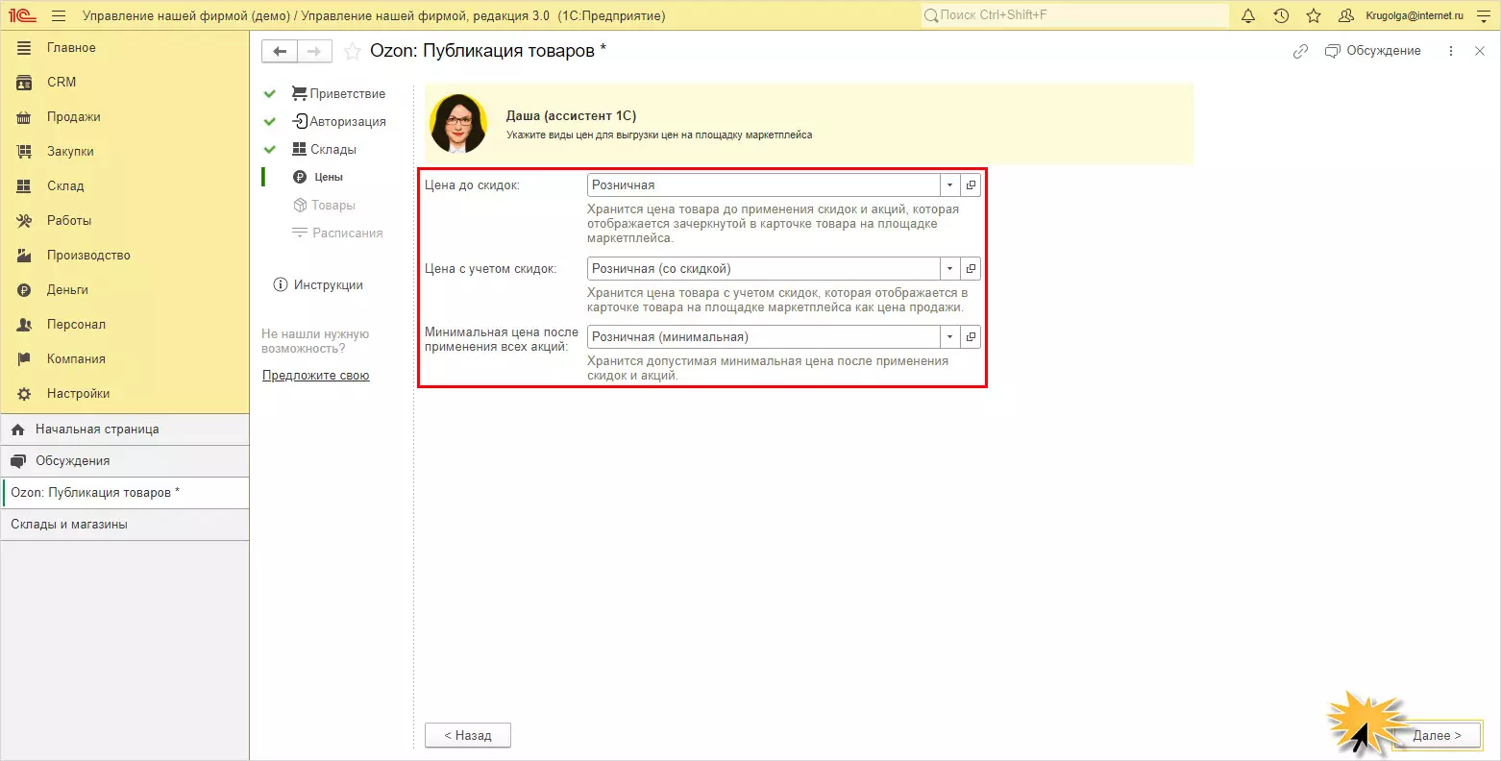1501x761 pixels.
Task: Click the Производство factory icon
Action: 25,255
